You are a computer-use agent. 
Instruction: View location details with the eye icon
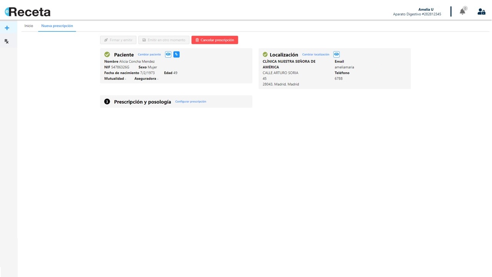pyautogui.click(x=336, y=55)
